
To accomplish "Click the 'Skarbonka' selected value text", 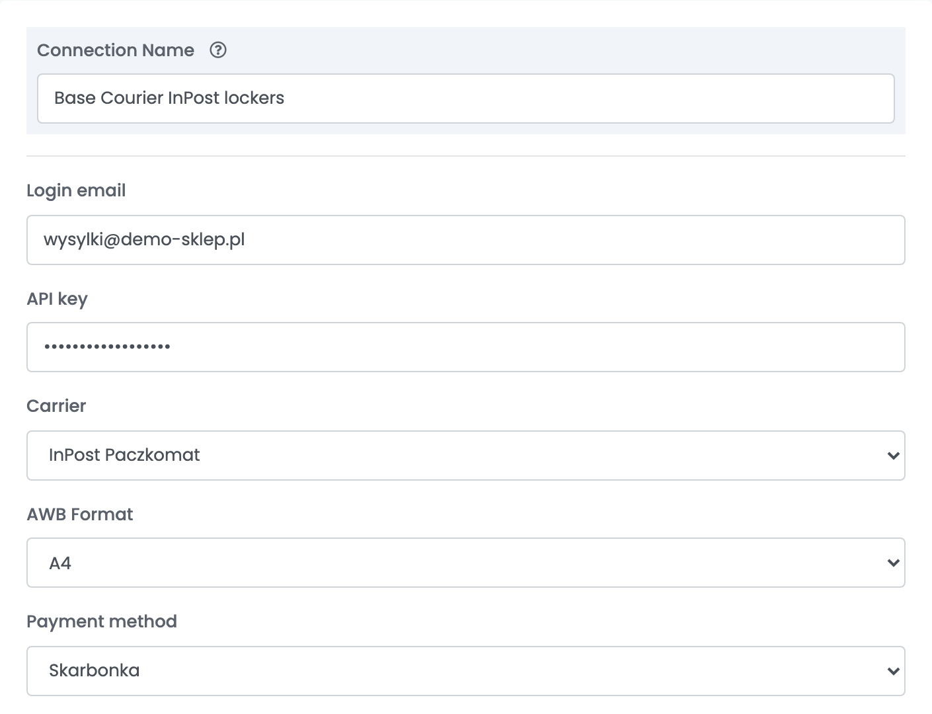I will coord(95,670).
